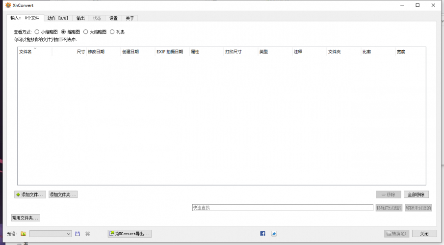Close the XnConvert window
Viewport: 444px width, 245px height.
433,5
